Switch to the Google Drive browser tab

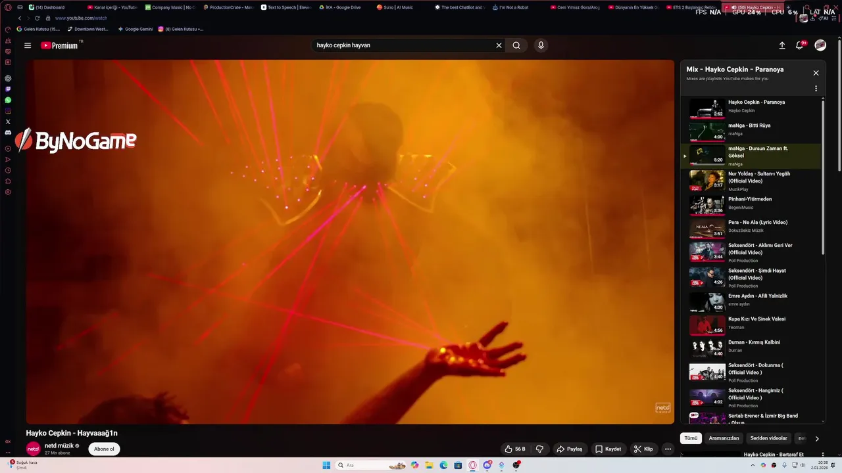tap(343, 7)
